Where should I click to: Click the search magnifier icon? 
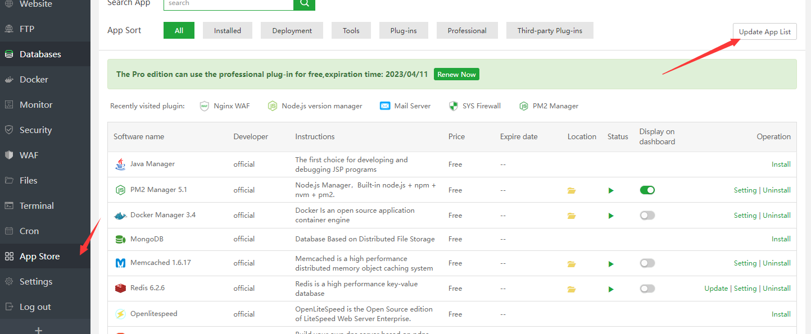[304, 3]
